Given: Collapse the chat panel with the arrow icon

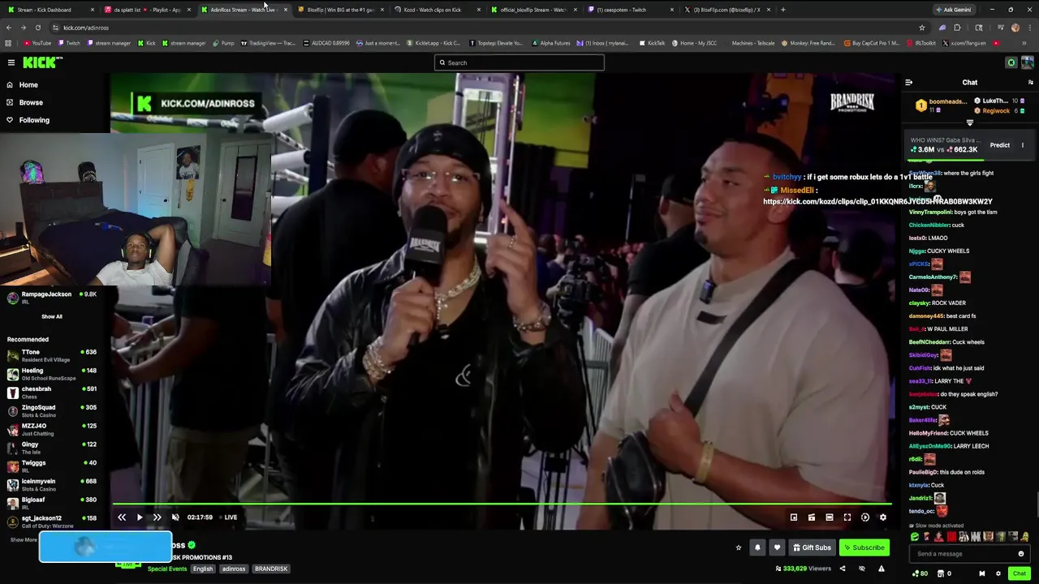Looking at the screenshot, I should [909, 82].
